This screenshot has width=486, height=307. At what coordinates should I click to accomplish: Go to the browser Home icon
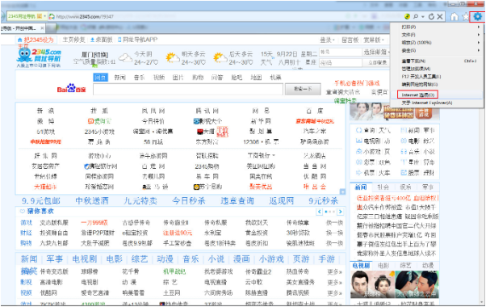454,16
